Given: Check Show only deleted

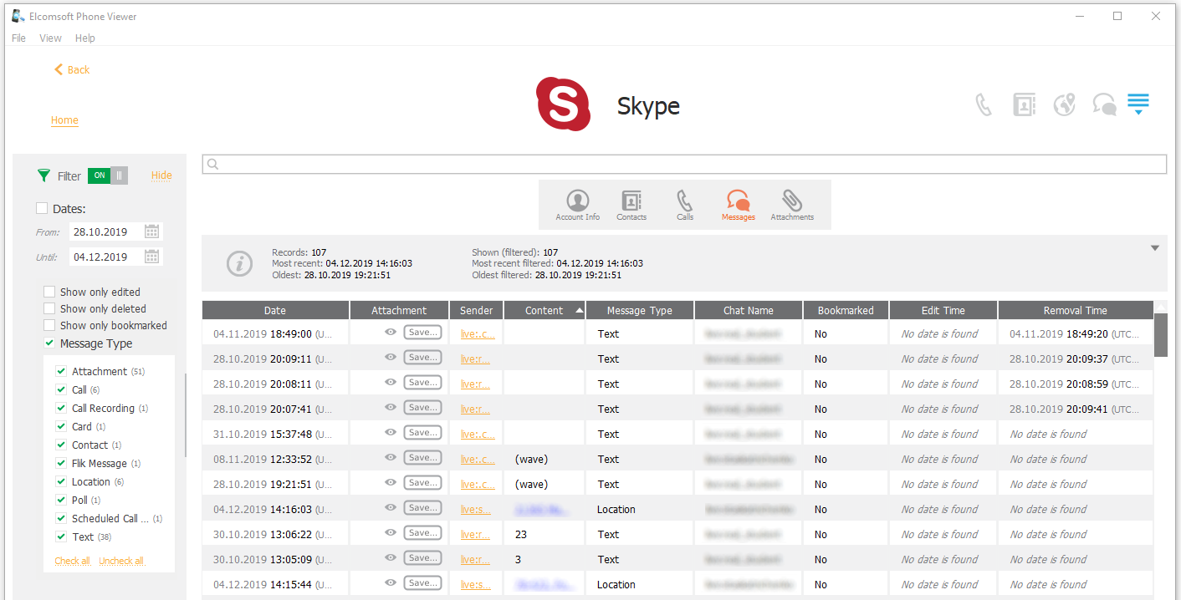Looking at the screenshot, I should pos(50,309).
